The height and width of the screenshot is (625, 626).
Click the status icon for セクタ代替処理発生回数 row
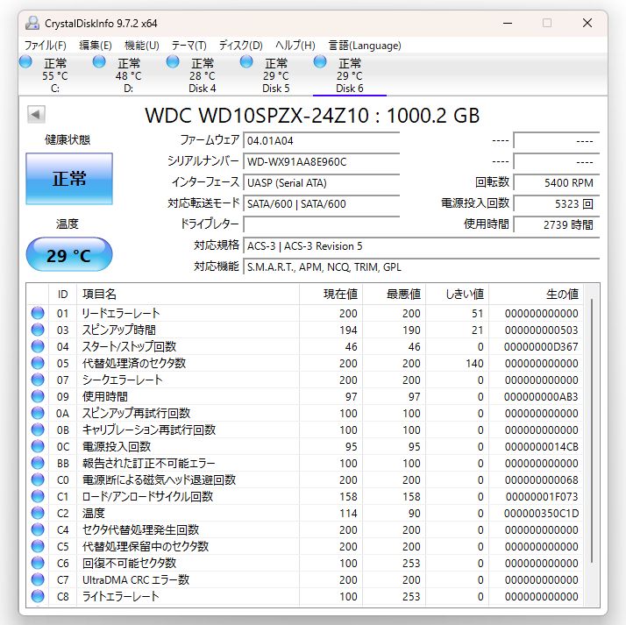38,529
